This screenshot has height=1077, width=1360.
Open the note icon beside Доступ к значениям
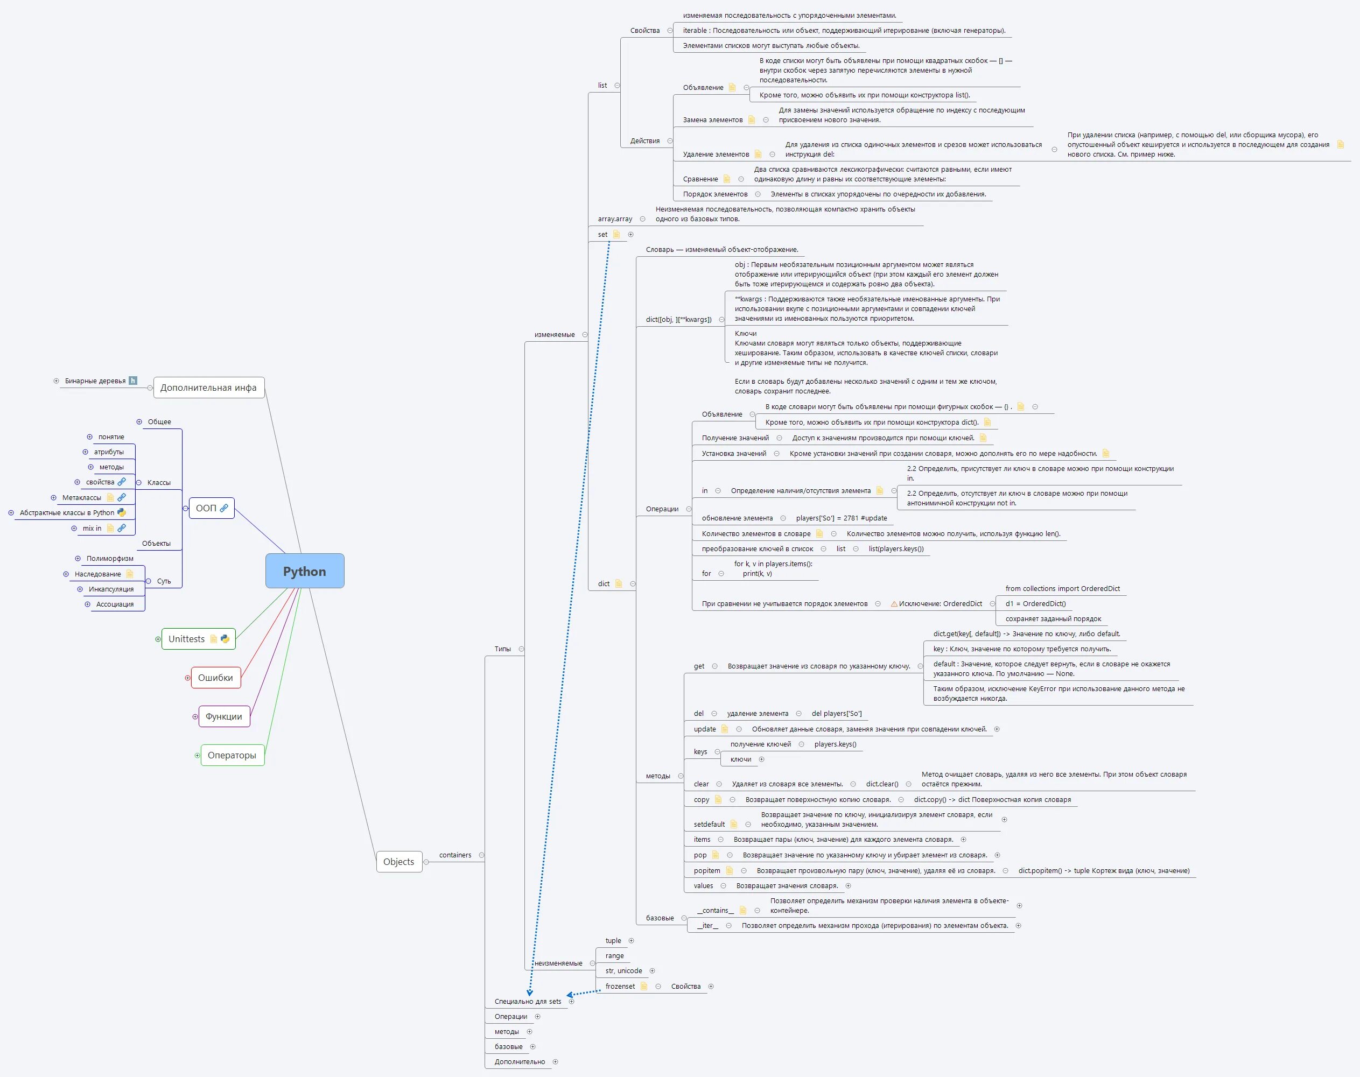(x=983, y=438)
